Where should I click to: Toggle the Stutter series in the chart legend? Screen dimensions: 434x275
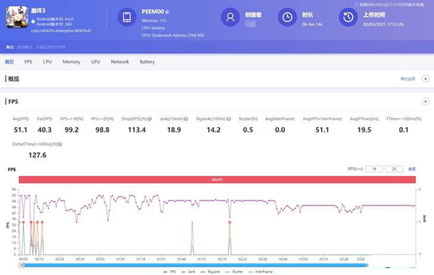click(x=234, y=271)
